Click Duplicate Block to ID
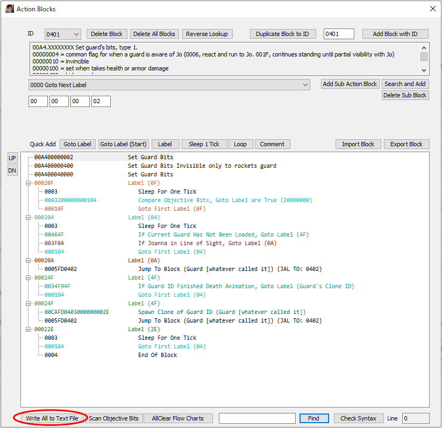 pyautogui.click(x=282, y=34)
